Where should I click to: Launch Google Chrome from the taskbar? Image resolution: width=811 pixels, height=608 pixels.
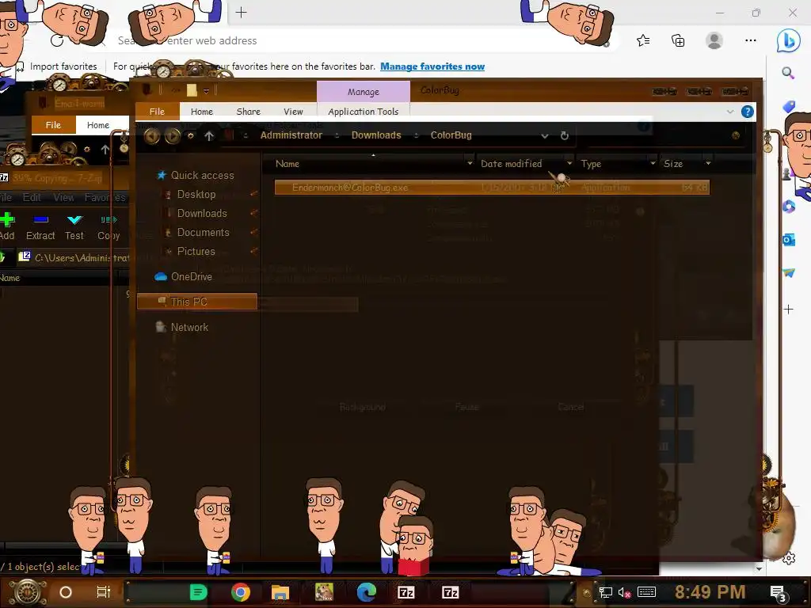pyautogui.click(x=241, y=592)
